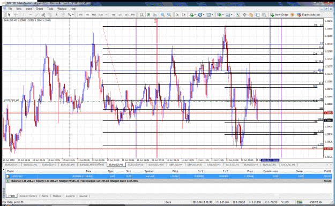Switch timeframe to M5

click(87, 15)
